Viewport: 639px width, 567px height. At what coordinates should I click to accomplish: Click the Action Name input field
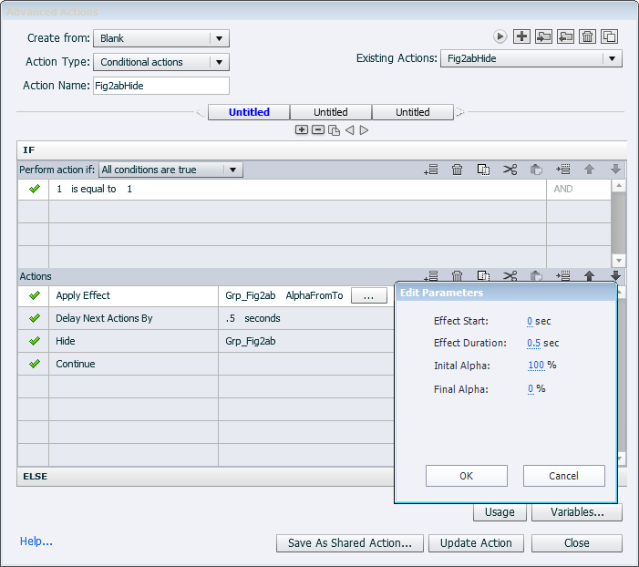160,86
